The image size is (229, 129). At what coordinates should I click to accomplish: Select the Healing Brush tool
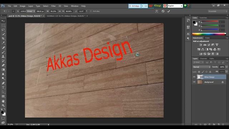(3, 48)
